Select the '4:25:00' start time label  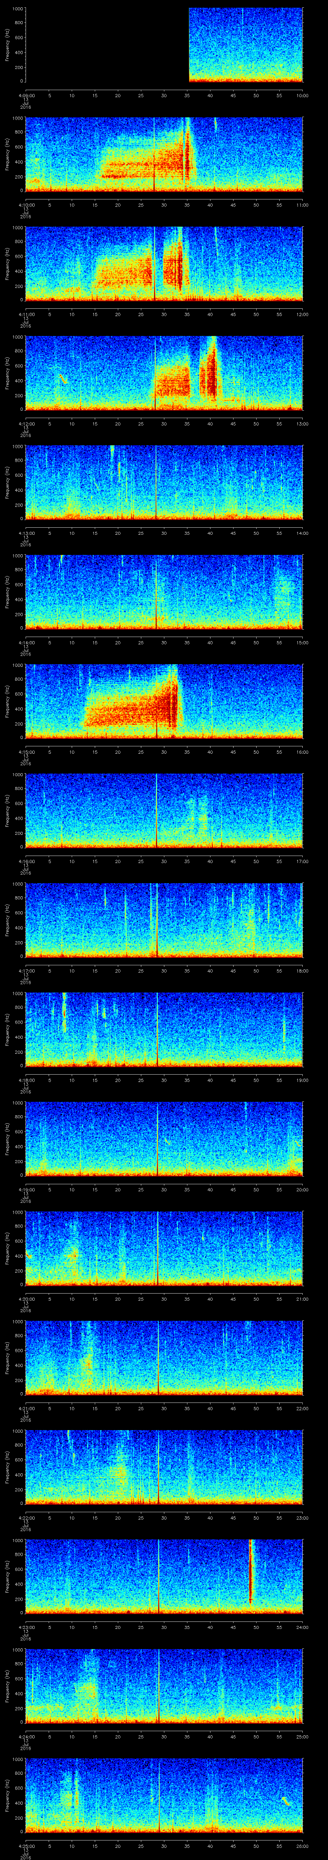click(26, 1846)
